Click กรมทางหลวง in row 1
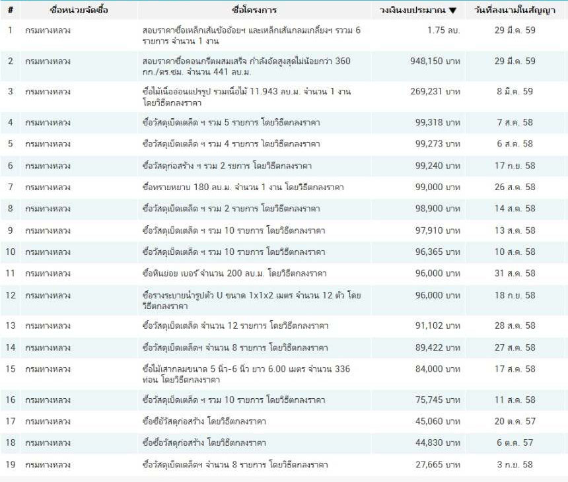Screen dimensions: 568x482 coord(48,30)
